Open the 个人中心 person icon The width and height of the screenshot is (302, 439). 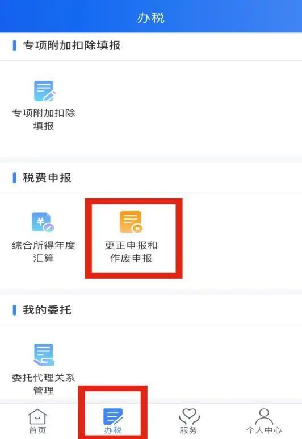pyautogui.click(x=264, y=417)
